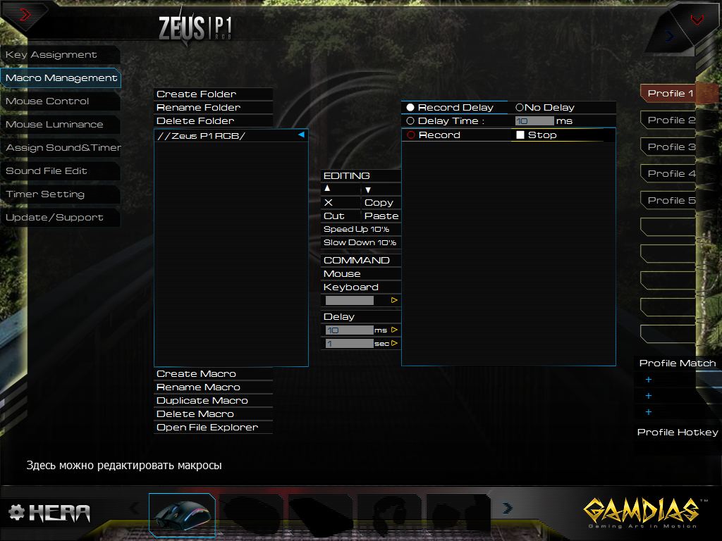722x541 pixels.
Task: Insert ms delay with yellow arrow
Action: [x=394, y=330]
